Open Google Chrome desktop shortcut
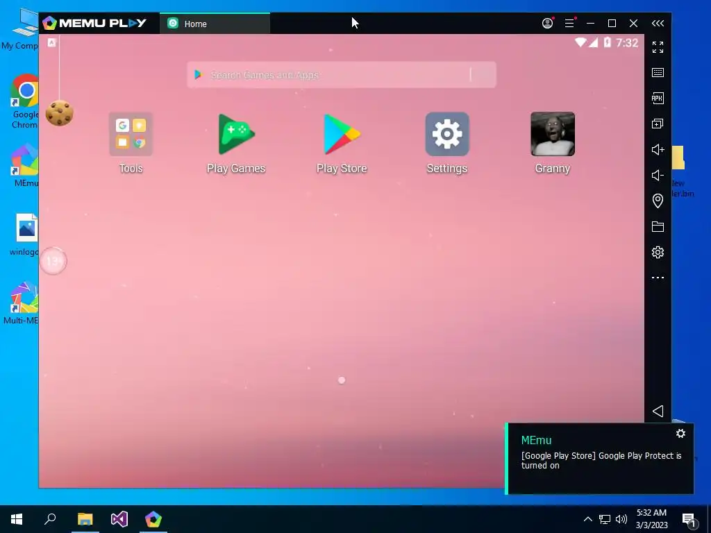711x533 pixels. tap(25, 101)
